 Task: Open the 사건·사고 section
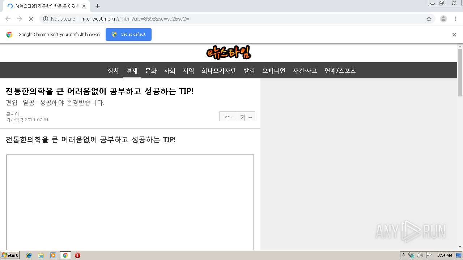tap(305, 71)
